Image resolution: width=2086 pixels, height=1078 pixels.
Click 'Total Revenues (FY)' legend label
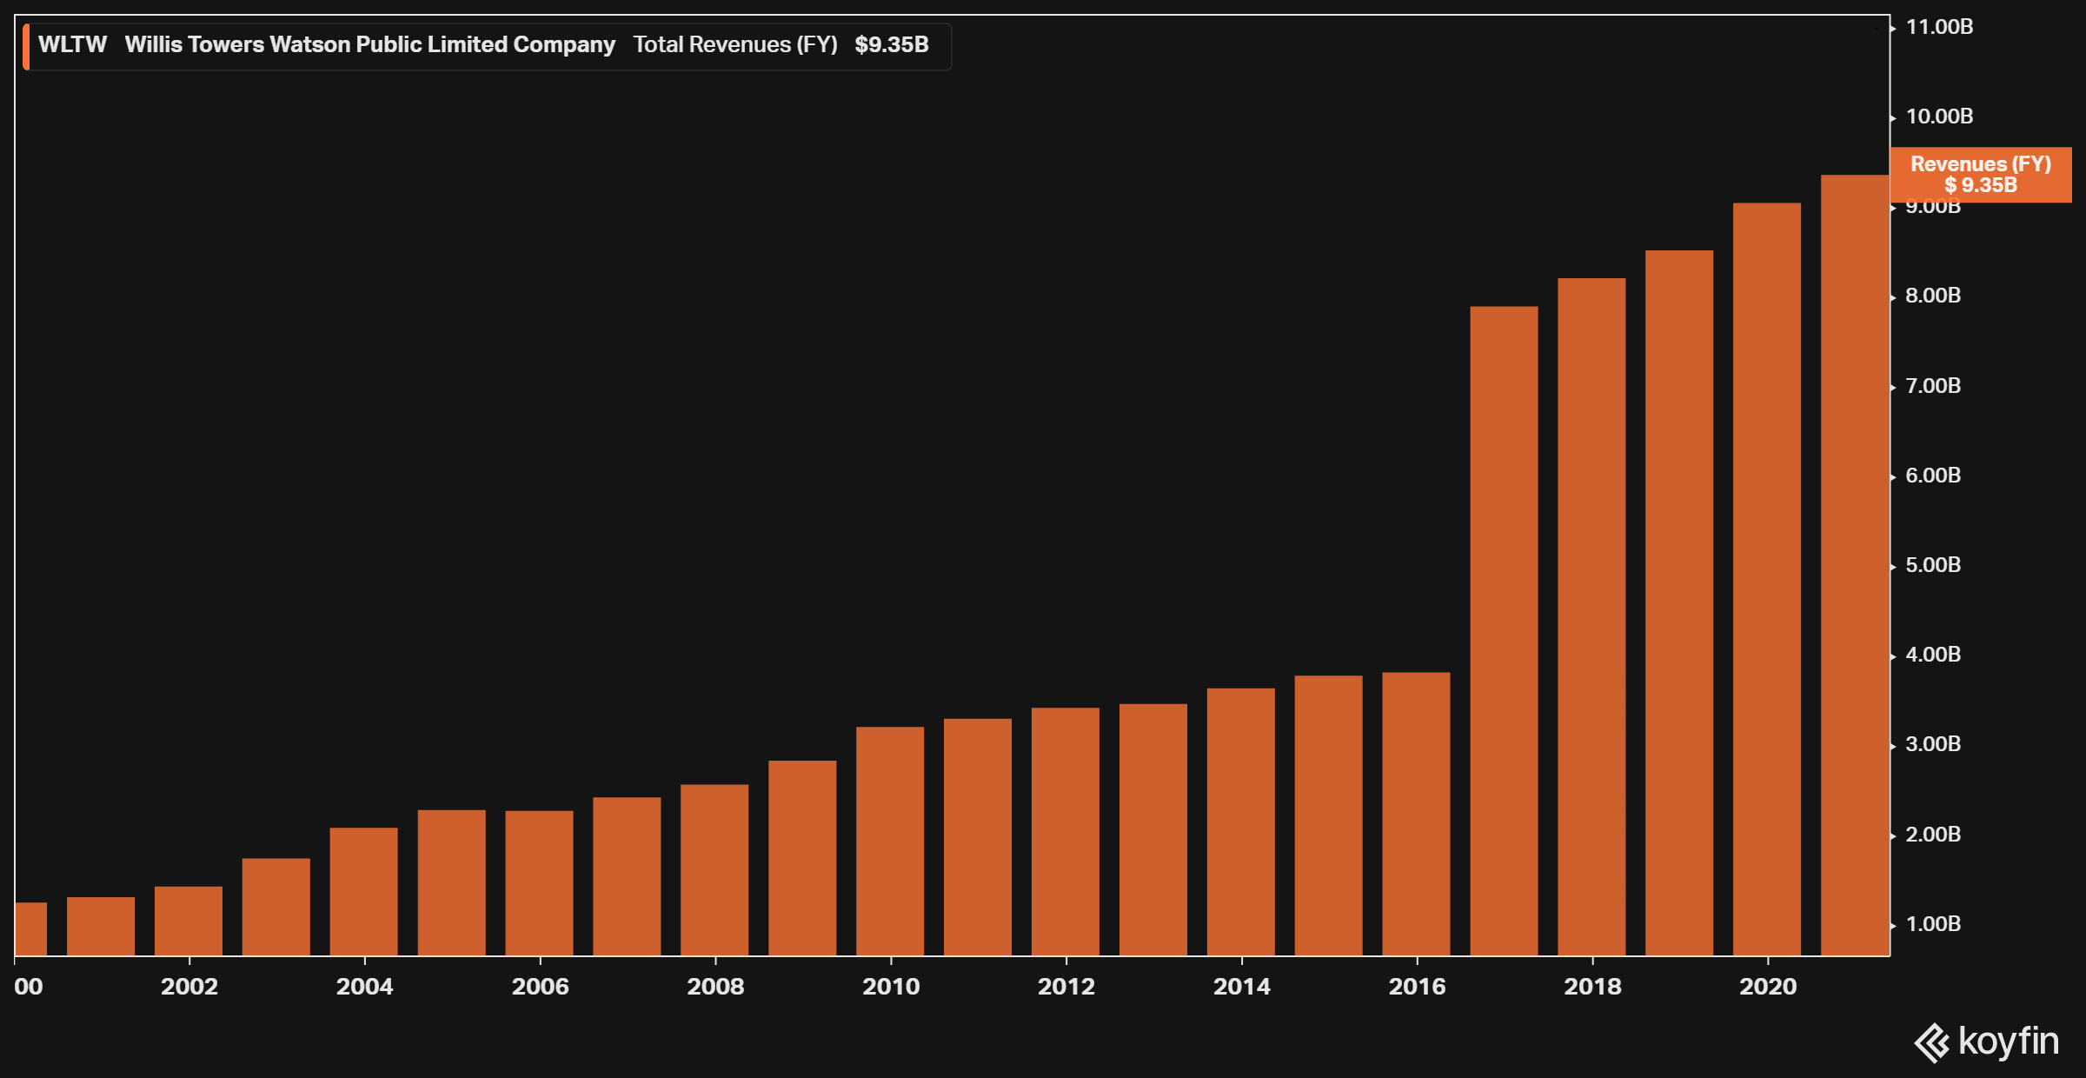coord(735,44)
